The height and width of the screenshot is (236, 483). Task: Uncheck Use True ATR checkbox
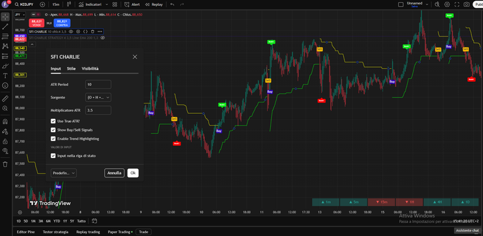pos(53,122)
